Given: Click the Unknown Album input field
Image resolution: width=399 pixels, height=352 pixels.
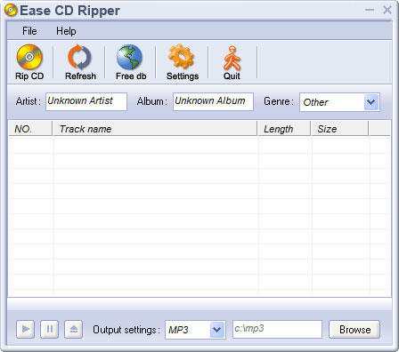Looking at the screenshot, I should (x=213, y=101).
